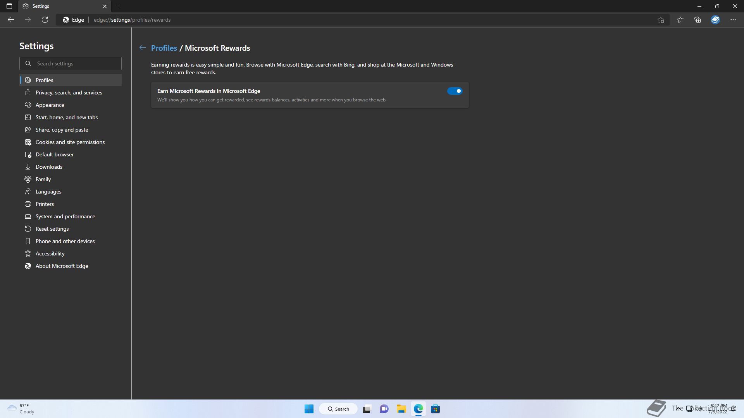Open Appearance settings
This screenshot has width=744, height=418.
(x=71, y=105)
